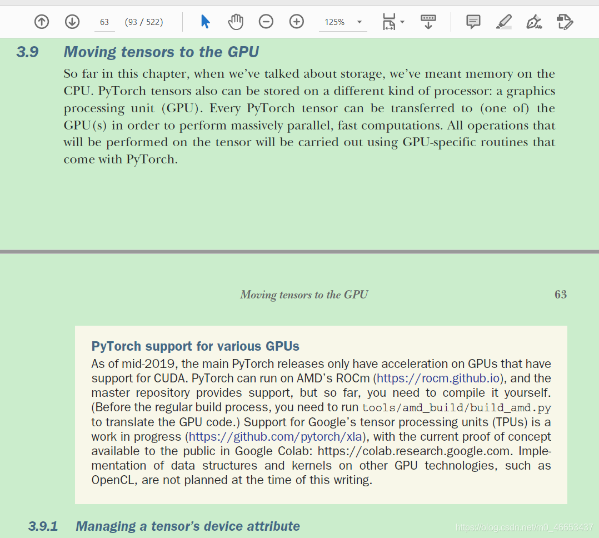The height and width of the screenshot is (538, 599).
Task: Click the code text tools/amd_build/build_amd.py
Action: point(457,408)
